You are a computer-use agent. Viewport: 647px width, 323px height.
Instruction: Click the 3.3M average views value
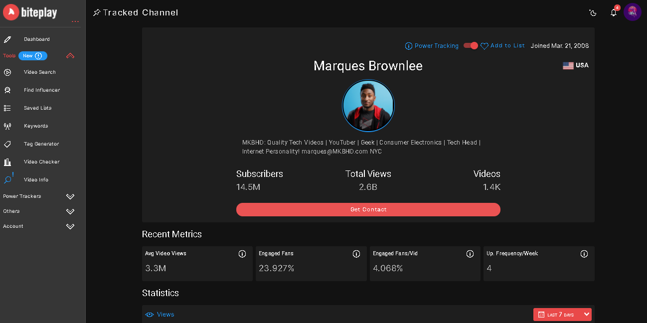tap(156, 268)
